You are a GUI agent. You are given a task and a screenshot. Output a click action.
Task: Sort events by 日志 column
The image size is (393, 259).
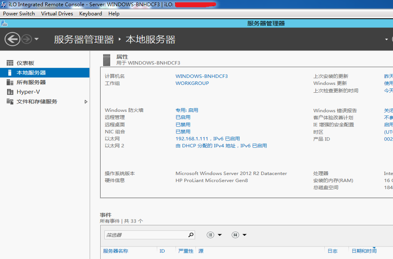pos(332,251)
